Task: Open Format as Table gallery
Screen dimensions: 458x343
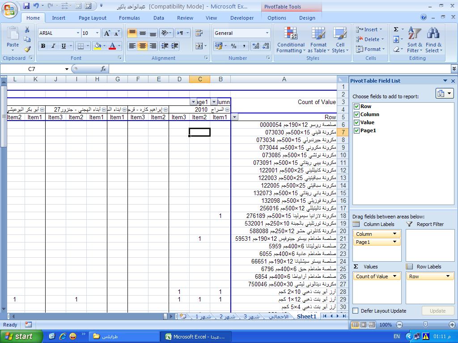Action: [318, 40]
